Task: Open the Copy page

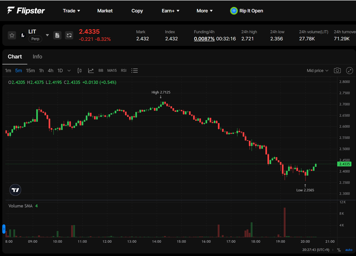Action: pyautogui.click(x=137, y=11)
